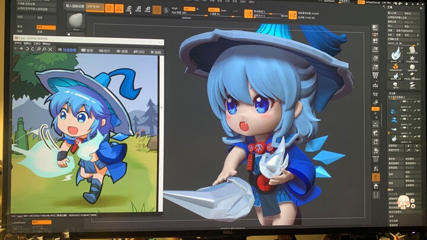Switch to 相片 tab in ACDSee
The height and width of the screenshot is (240, 427).
click(104, 50)
